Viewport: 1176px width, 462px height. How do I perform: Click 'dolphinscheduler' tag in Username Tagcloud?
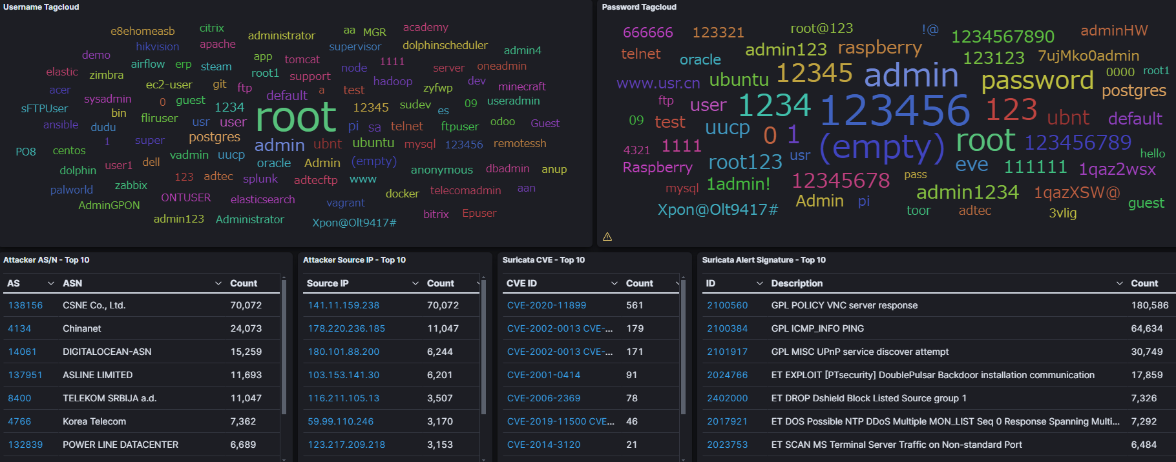click(x=445, y=45)
